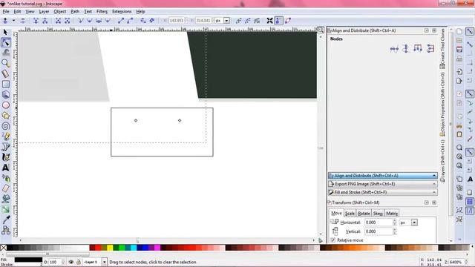Image resolution: width=475 pixels, height=267 pixels.
Task: Open the Layer menu
Action: click(x=44, y=12)
